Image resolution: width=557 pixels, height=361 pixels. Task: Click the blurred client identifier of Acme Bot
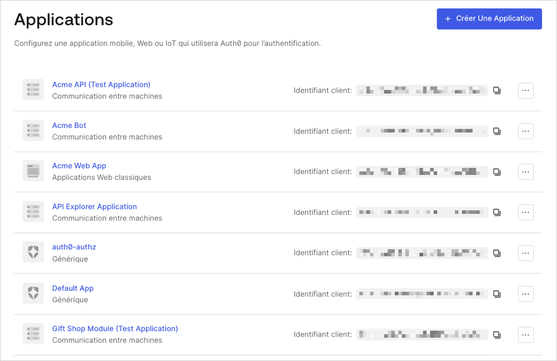pyautogui.click(x=422, y=131)
